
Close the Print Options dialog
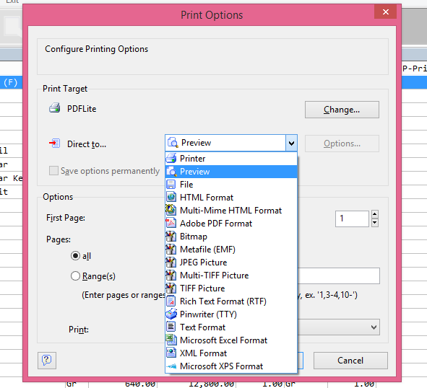tap(385, 12)
